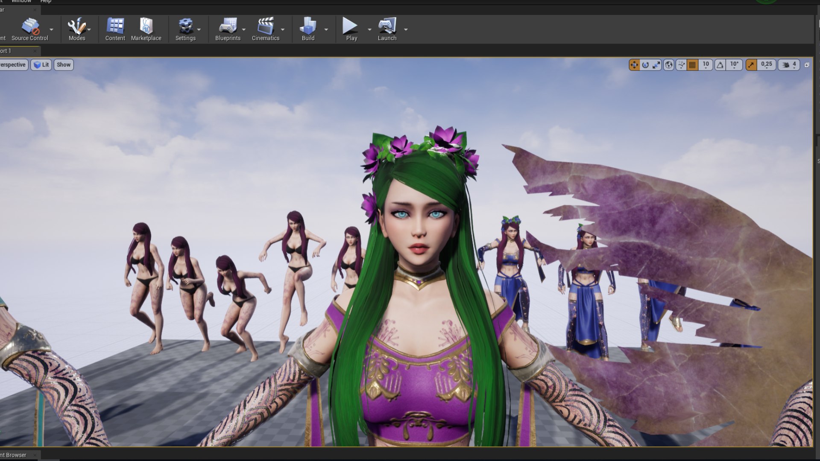
Task: Open scale snap 0,25 dropdown
Action: 766,65
